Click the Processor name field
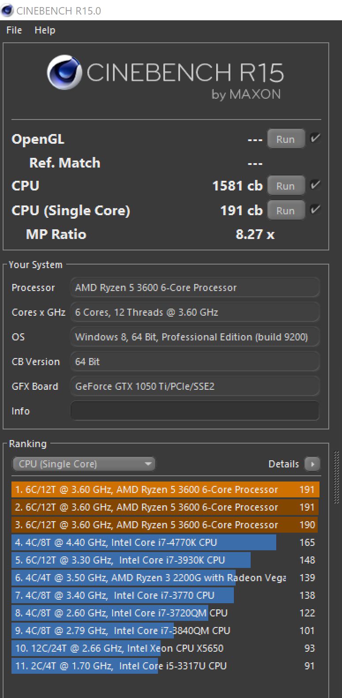Screen dimensions: 342x698 (195, 287)
